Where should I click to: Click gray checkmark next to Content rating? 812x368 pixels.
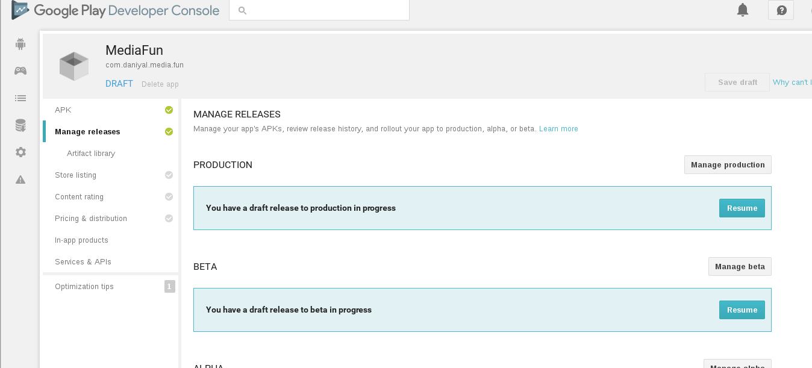(169, 197)
